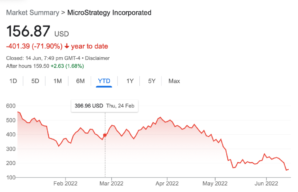Switch to the 1Y chart view
Viewport: 298px width, 192px height.
pyautogui.click(x=130, y=81)
